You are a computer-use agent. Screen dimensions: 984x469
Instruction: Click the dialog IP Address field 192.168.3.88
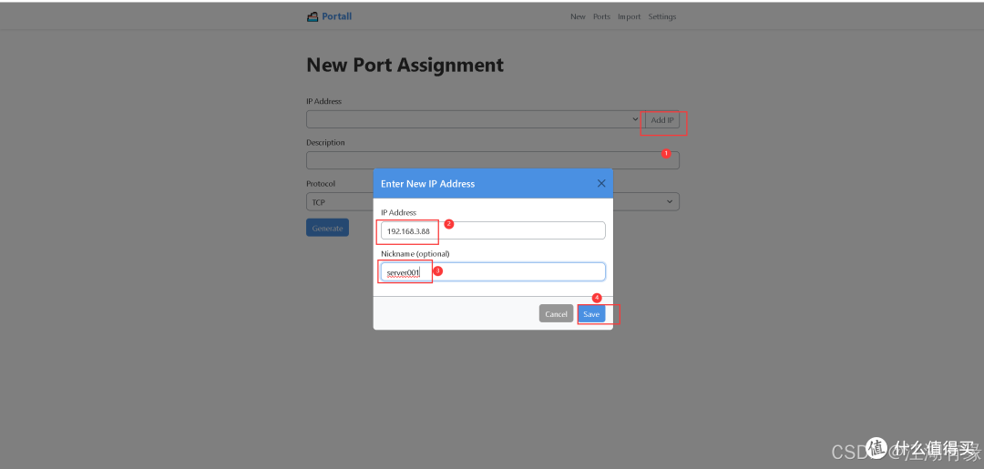click(x=493, y=230)
